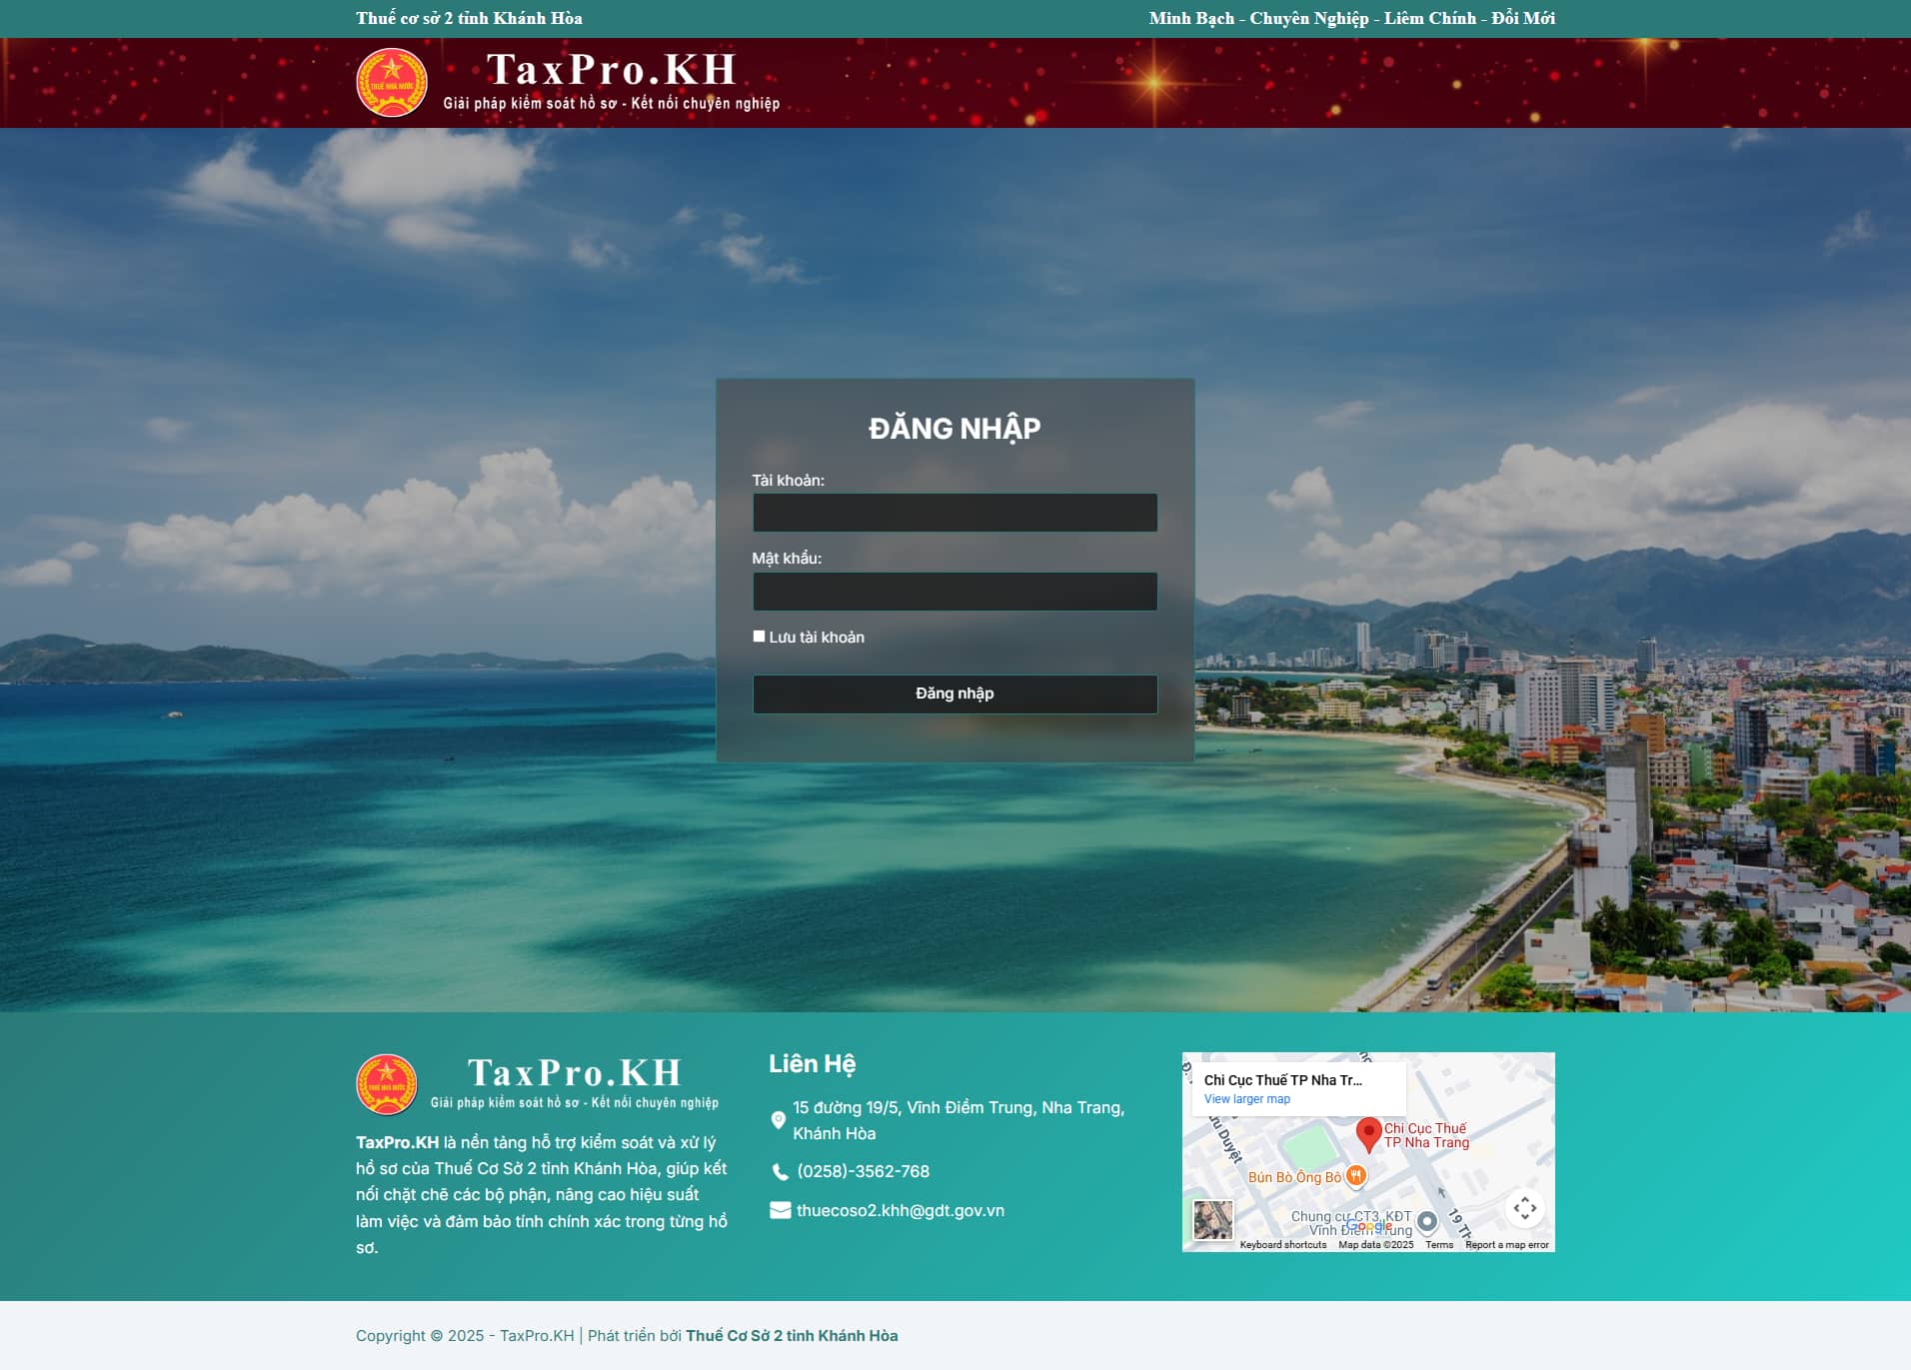Screen dimensions: 1911x1370
Task: Click the phone icon in Liên Hệ
Action: point(780,1172)
